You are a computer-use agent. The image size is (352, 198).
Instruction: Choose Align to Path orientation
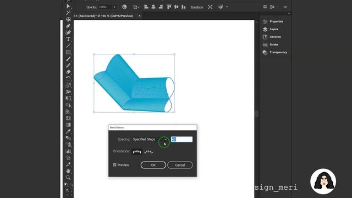[148, 152]
